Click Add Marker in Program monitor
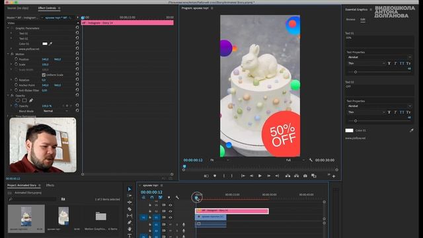Viewport: 423px width, 238px height. click(215, 176)
